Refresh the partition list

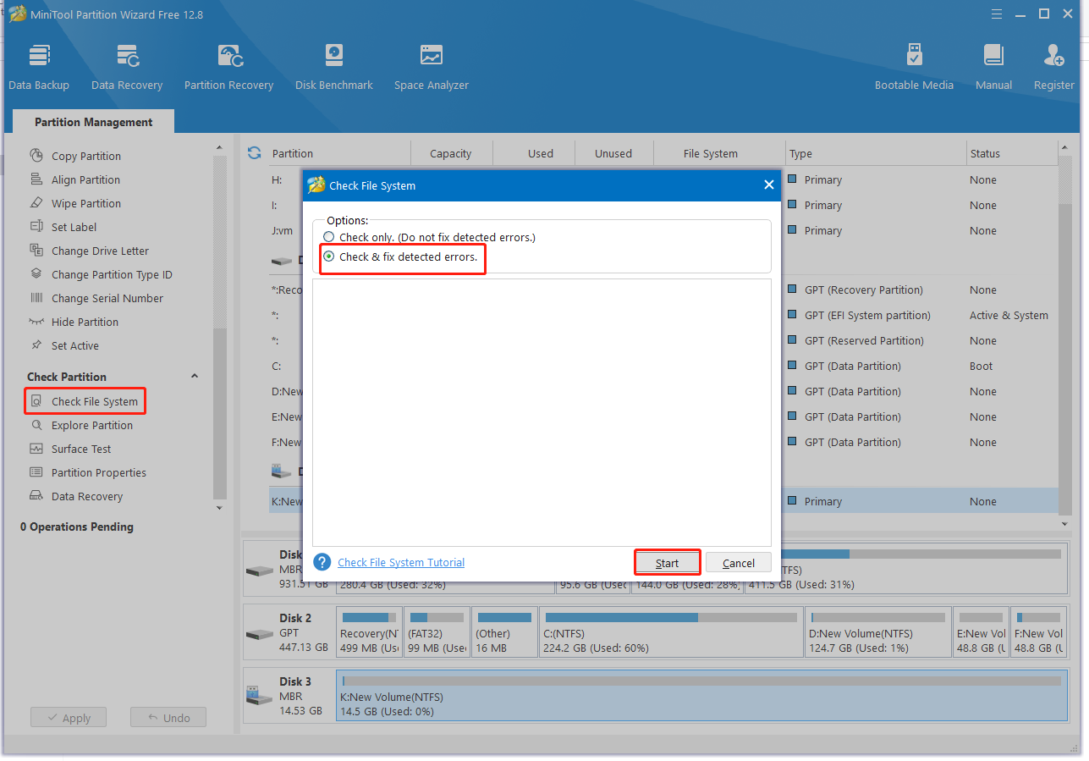254,152
